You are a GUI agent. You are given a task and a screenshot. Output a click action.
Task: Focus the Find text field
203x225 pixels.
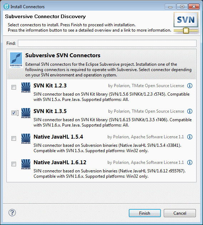click(107, 43)
